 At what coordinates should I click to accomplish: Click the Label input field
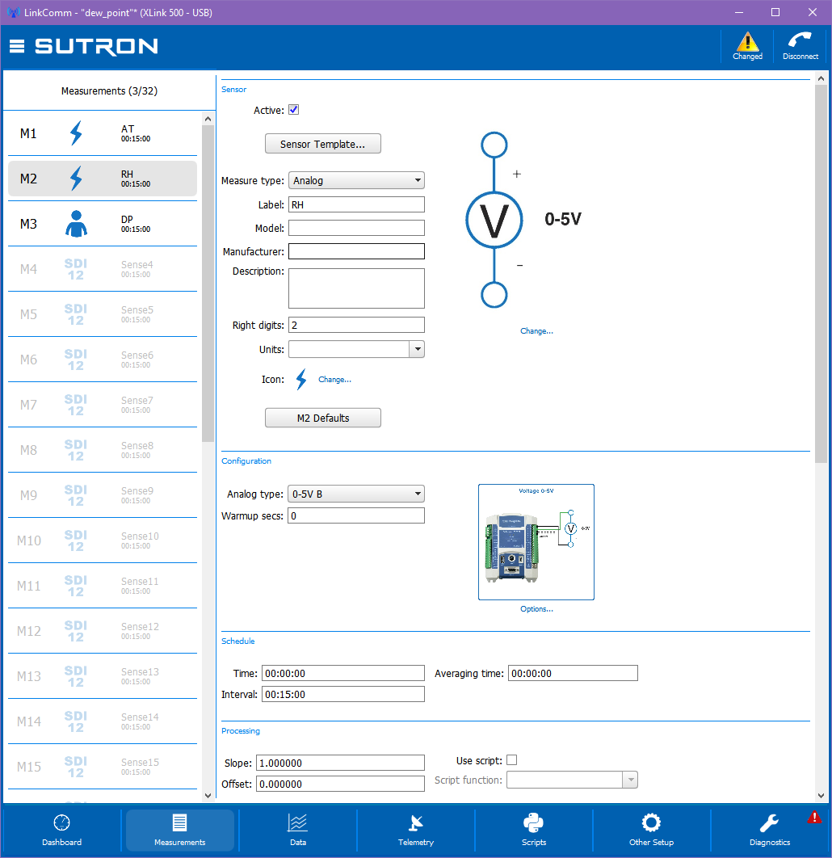pyautogui.click(x=356, y=204)
